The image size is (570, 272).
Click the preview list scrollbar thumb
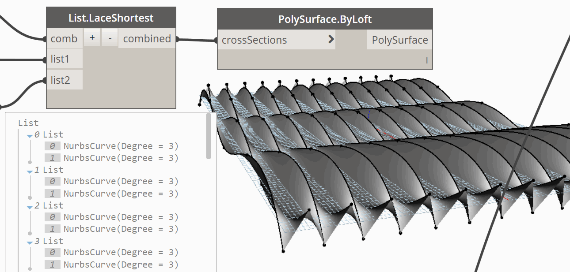(x=209, y=136)
